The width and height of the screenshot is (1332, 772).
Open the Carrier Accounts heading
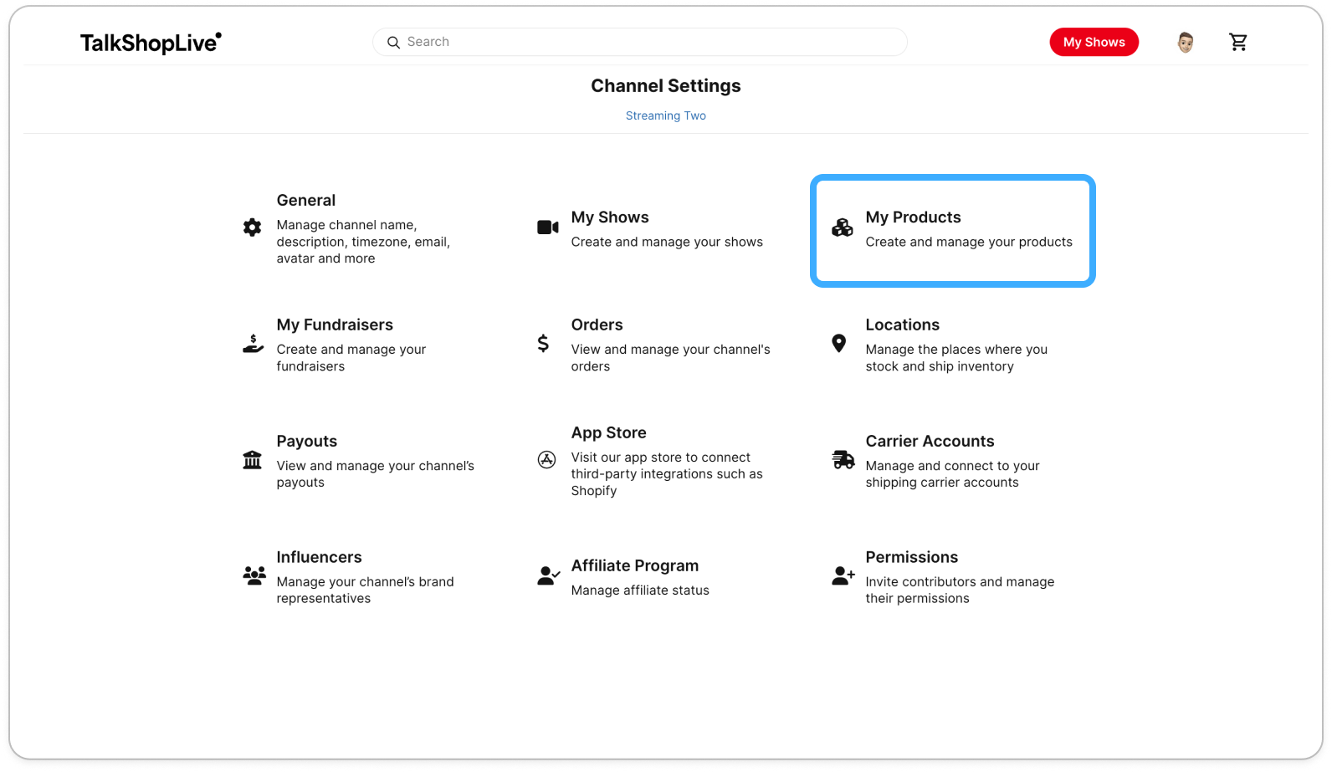930,441
